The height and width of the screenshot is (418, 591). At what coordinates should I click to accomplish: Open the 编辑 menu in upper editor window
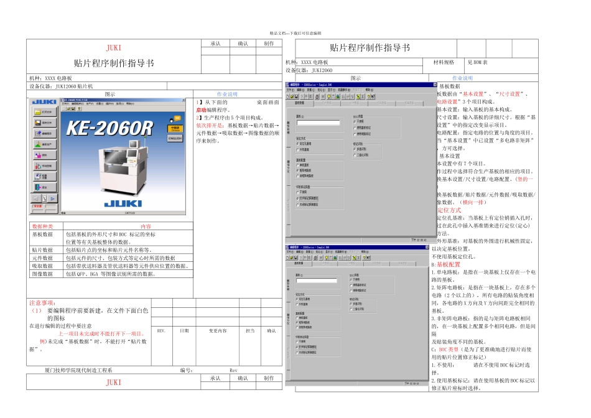[x=300, y=90]
